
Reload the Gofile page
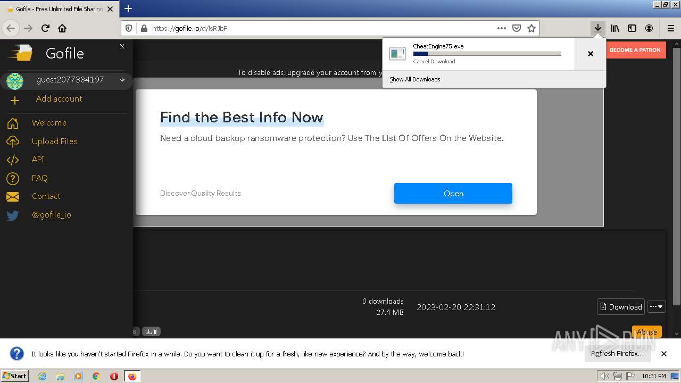click(45, 28)
